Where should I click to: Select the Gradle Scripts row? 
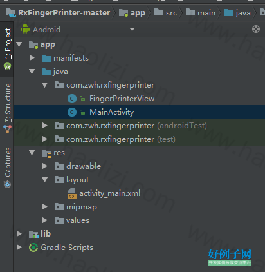tap(140, 248)
